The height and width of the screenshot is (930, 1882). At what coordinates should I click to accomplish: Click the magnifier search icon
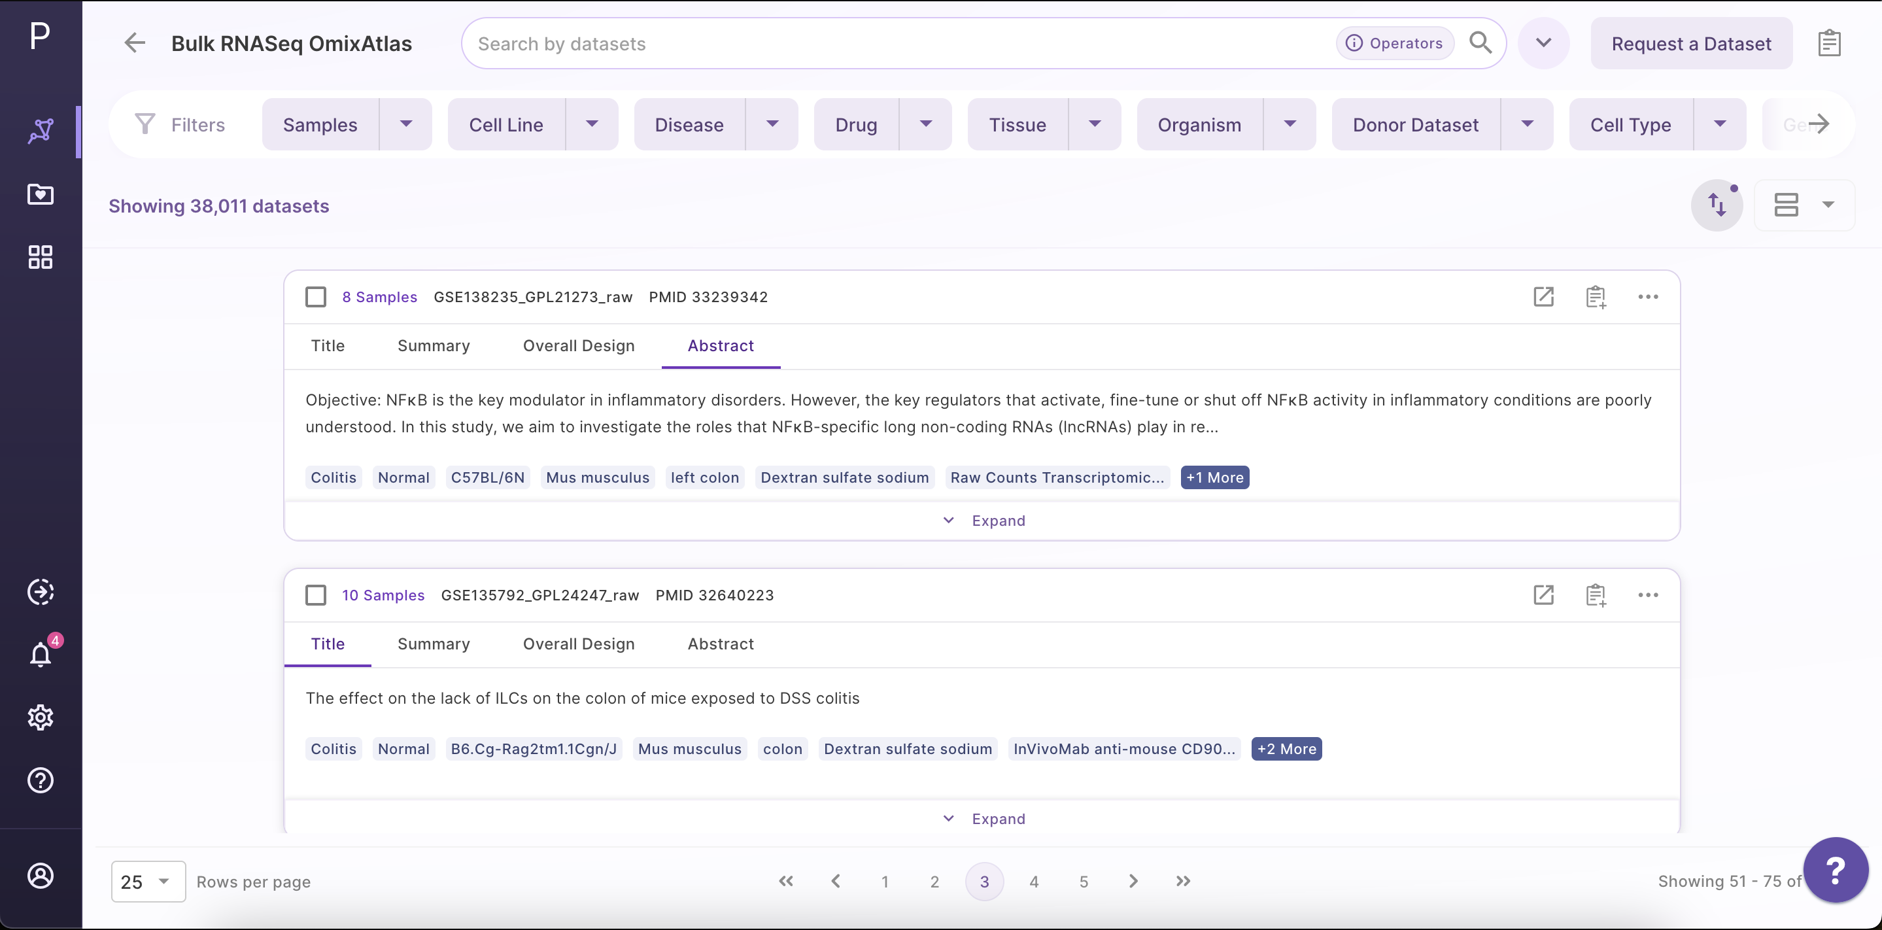(x=1480, y=43)
